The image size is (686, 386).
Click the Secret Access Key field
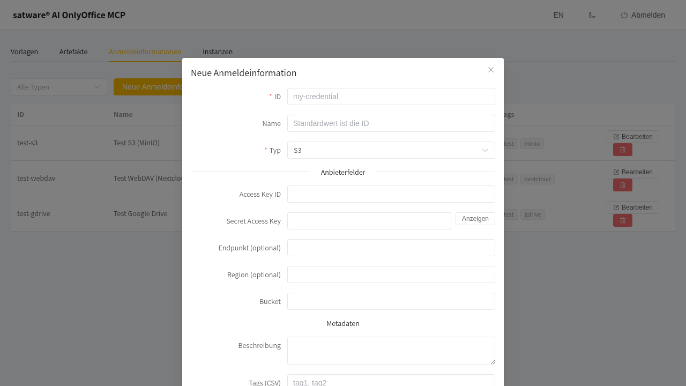click(369, 221)
